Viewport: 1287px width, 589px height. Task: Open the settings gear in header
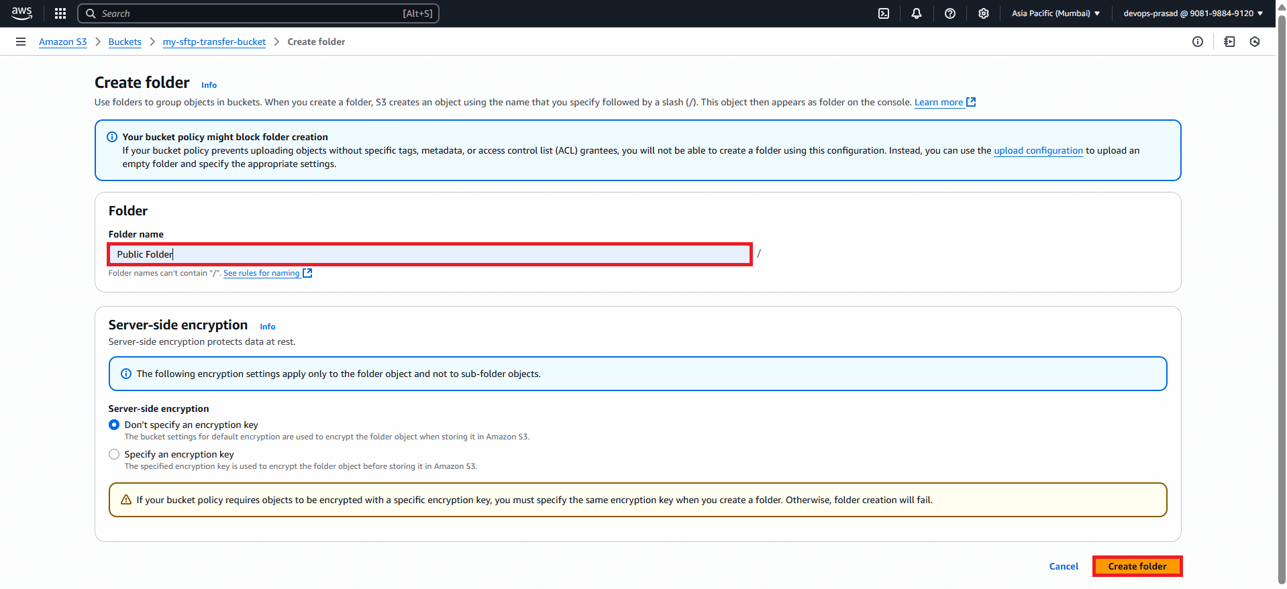(983, 13)
